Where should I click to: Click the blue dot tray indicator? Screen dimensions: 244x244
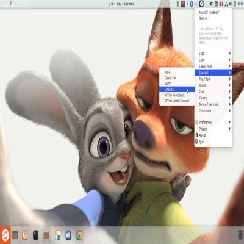pyautogui.click(x=196, y=4)
